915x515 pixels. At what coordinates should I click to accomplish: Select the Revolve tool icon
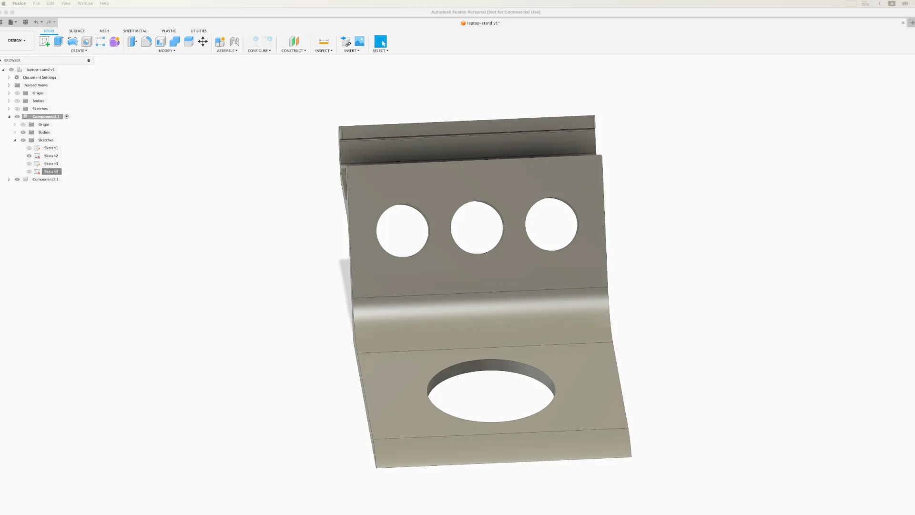72,41
